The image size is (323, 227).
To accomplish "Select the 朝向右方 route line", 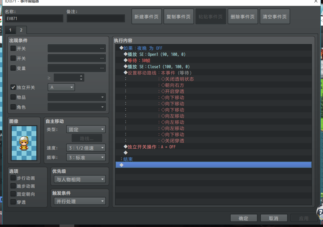I will [x=213, y=85].
